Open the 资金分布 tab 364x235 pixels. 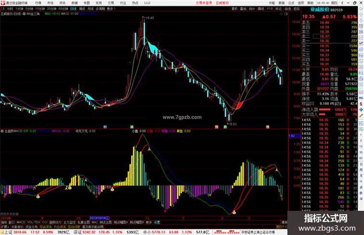pyautogui.click(x=32, y=227)
